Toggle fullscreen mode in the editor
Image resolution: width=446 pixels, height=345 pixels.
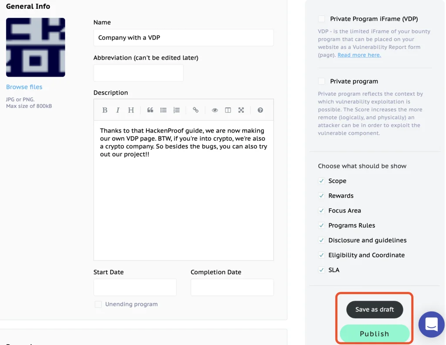(241, 110)
